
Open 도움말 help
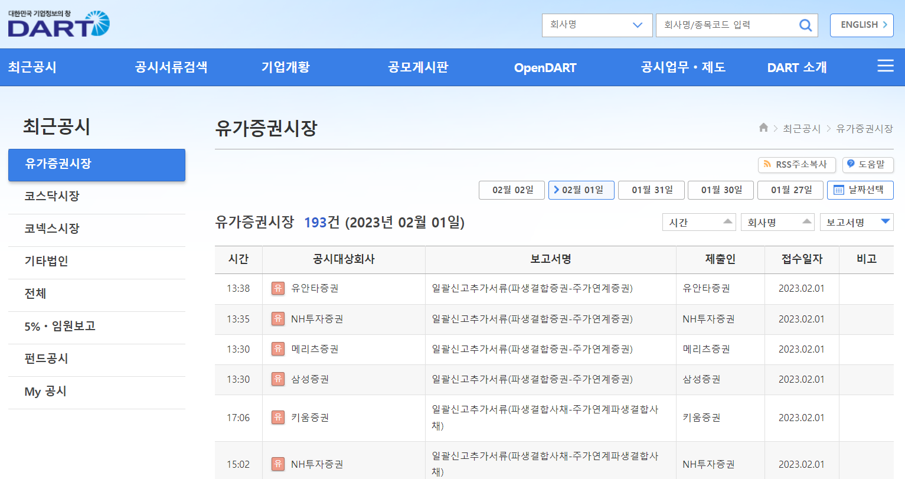coord(868,164)
